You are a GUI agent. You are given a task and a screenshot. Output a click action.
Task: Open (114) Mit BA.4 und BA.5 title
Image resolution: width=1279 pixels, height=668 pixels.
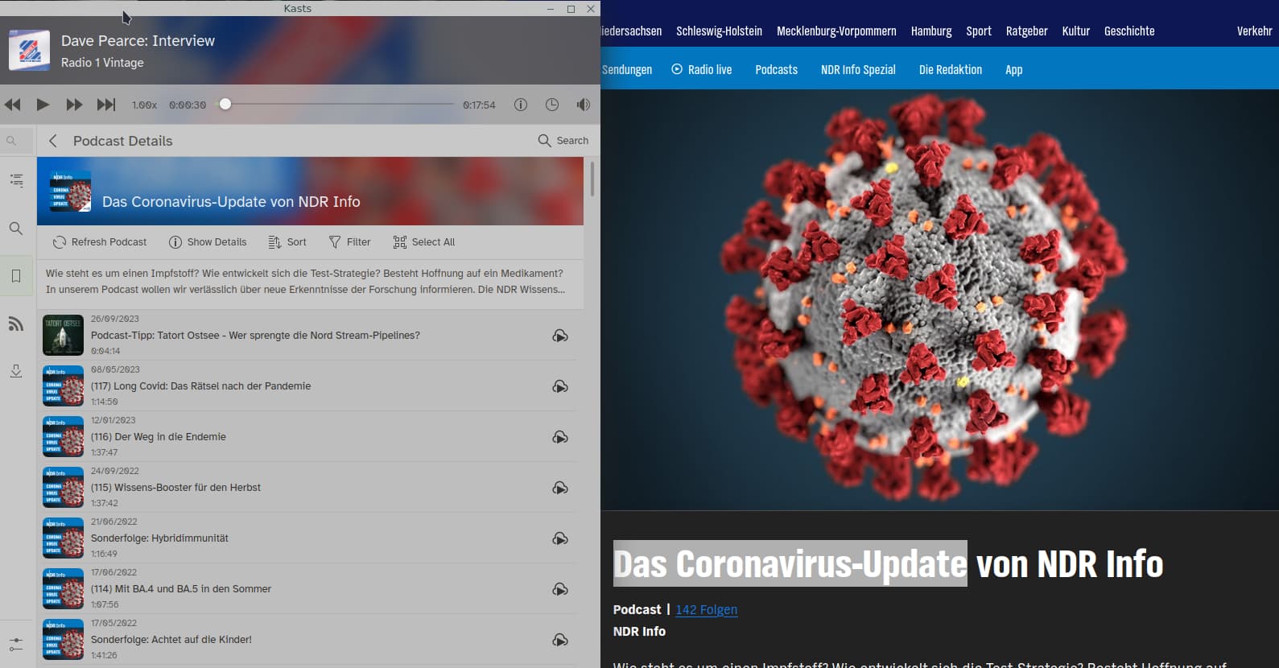pyautogui.click(x=181, y=589)
